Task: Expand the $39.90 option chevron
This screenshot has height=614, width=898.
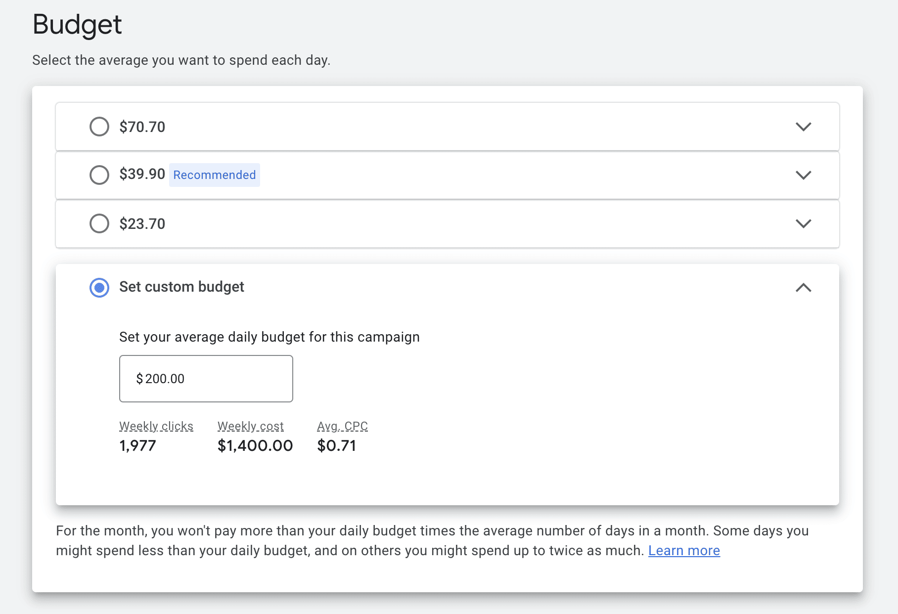Action: click(x=804, y=175)
